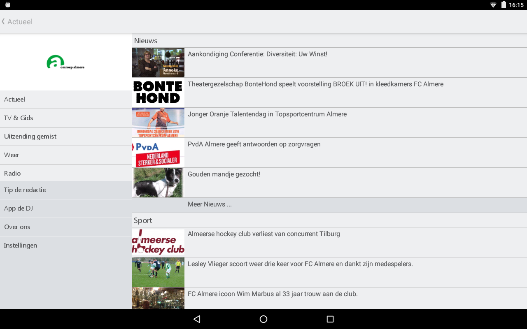
Task: Open Gouden mandje gezocht article
Action: point(329,183)
